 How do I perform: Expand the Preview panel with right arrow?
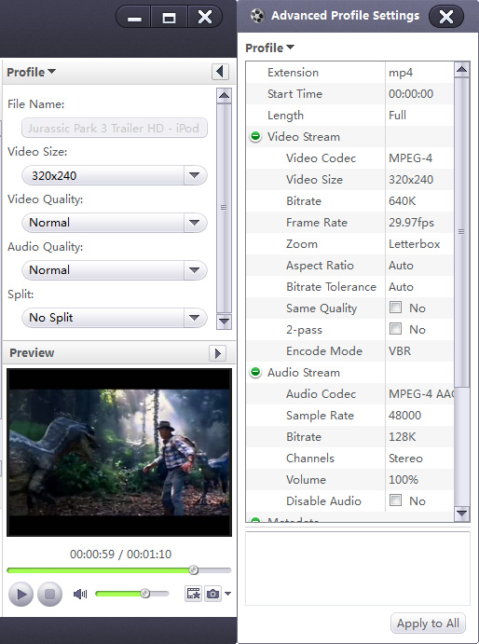(218, 353)
